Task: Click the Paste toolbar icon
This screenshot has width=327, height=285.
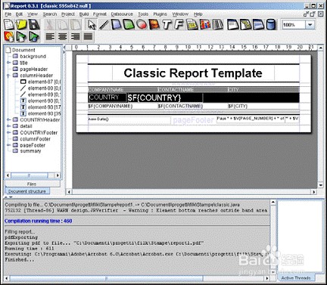Action: coord(75,25)
